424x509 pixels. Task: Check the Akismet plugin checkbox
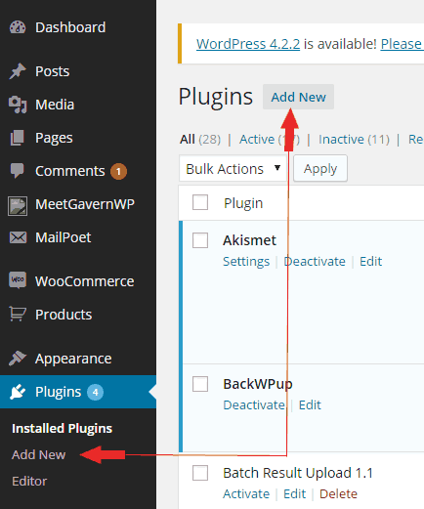coord(200,240)
